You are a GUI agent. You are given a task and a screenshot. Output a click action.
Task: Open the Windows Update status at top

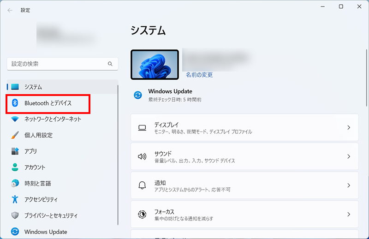click(167, 95)
